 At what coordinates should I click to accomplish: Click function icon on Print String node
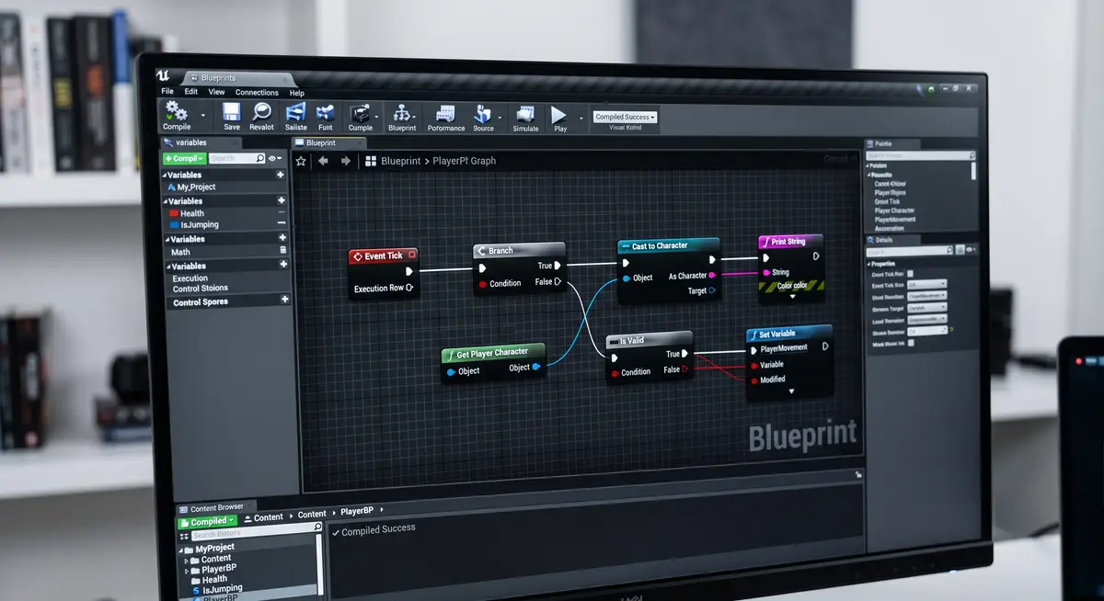(765, 242)
